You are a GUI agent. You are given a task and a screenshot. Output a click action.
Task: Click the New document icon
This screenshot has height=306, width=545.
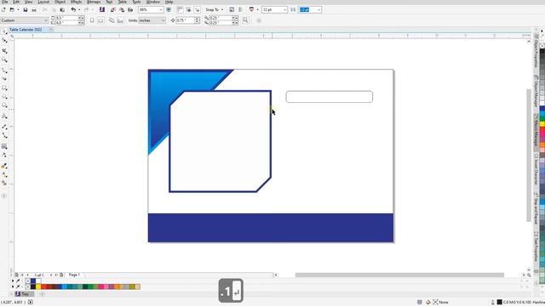3,9
